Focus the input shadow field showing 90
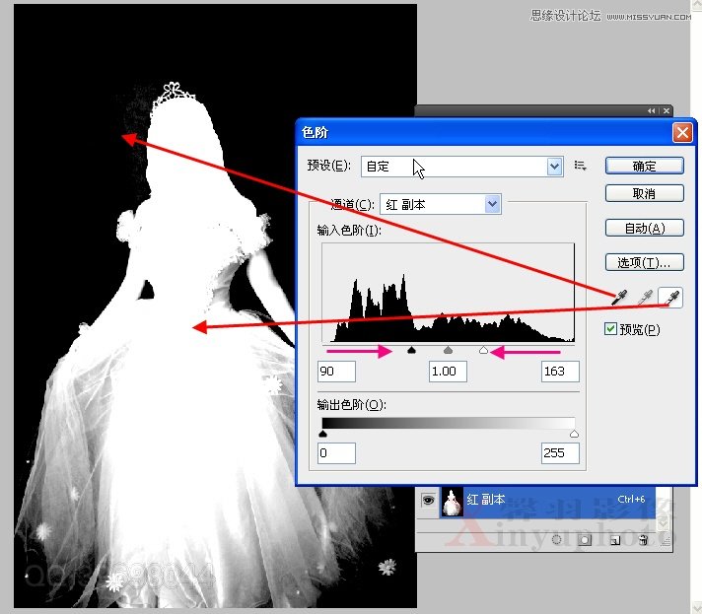The image size is (702, 614). 336,372
